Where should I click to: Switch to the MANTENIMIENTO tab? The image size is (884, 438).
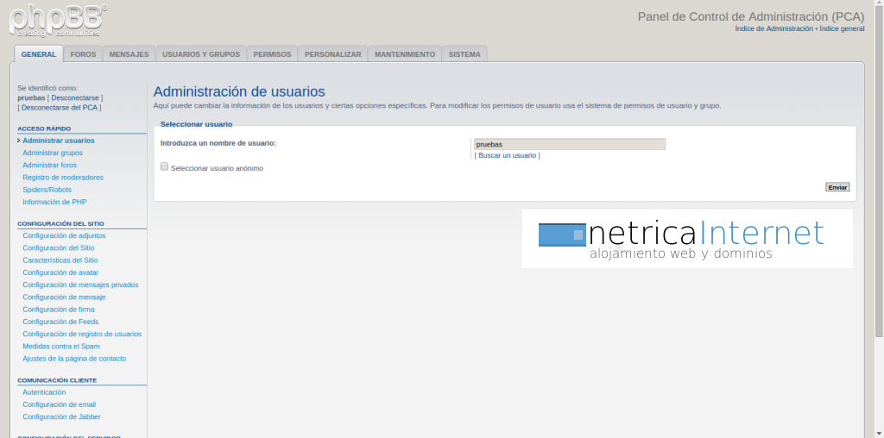[405, 54]
